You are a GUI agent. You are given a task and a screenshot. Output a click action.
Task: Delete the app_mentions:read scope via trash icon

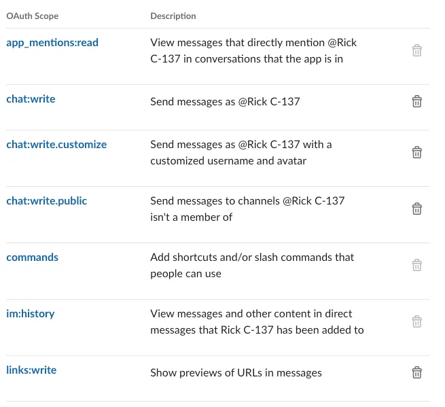(x=417, y=50)
